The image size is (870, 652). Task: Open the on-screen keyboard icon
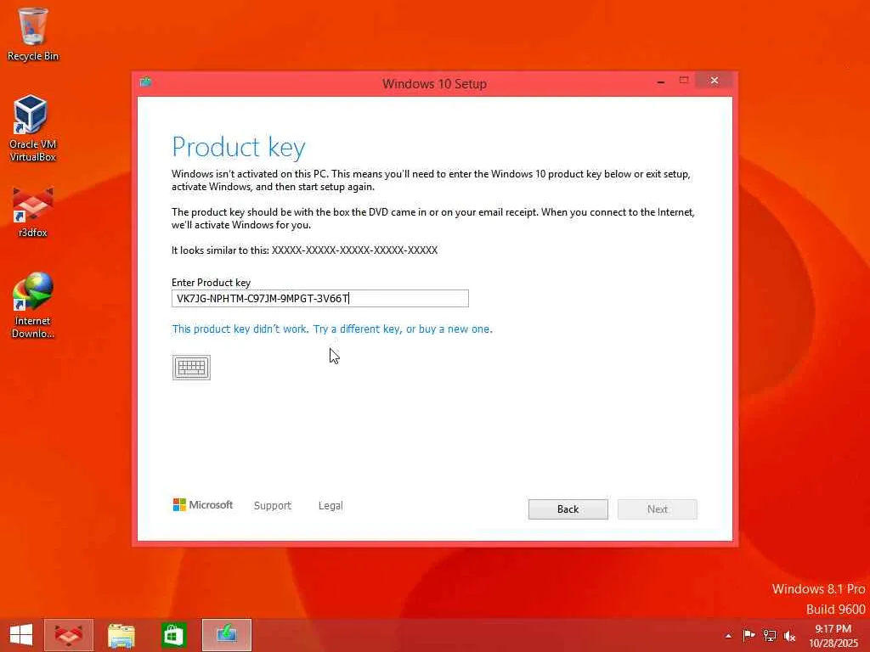pos(191,367)
